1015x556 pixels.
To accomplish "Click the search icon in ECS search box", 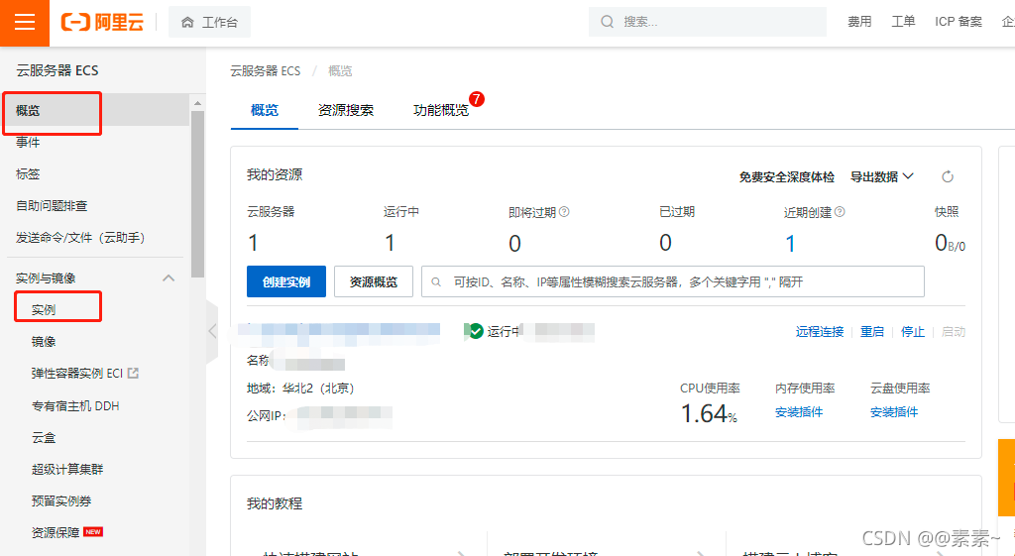I will click(436, 282).
